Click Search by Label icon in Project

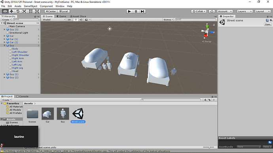tap(209, 100)
